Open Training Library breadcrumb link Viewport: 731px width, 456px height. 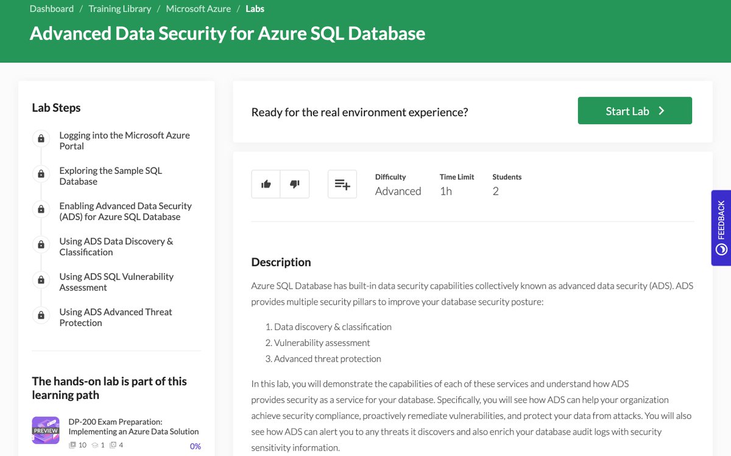click(x=119, y=9)
